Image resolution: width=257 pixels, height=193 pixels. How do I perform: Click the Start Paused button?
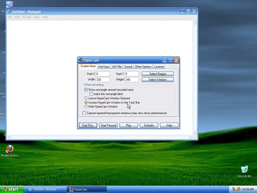tap(108, 125)
